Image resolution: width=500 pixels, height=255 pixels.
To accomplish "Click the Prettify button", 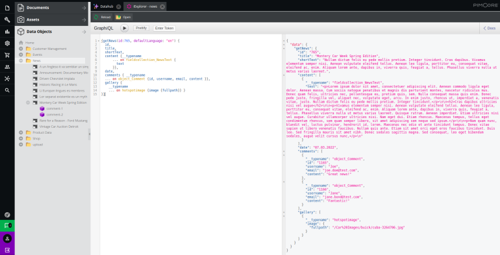I will coord(142,28).
